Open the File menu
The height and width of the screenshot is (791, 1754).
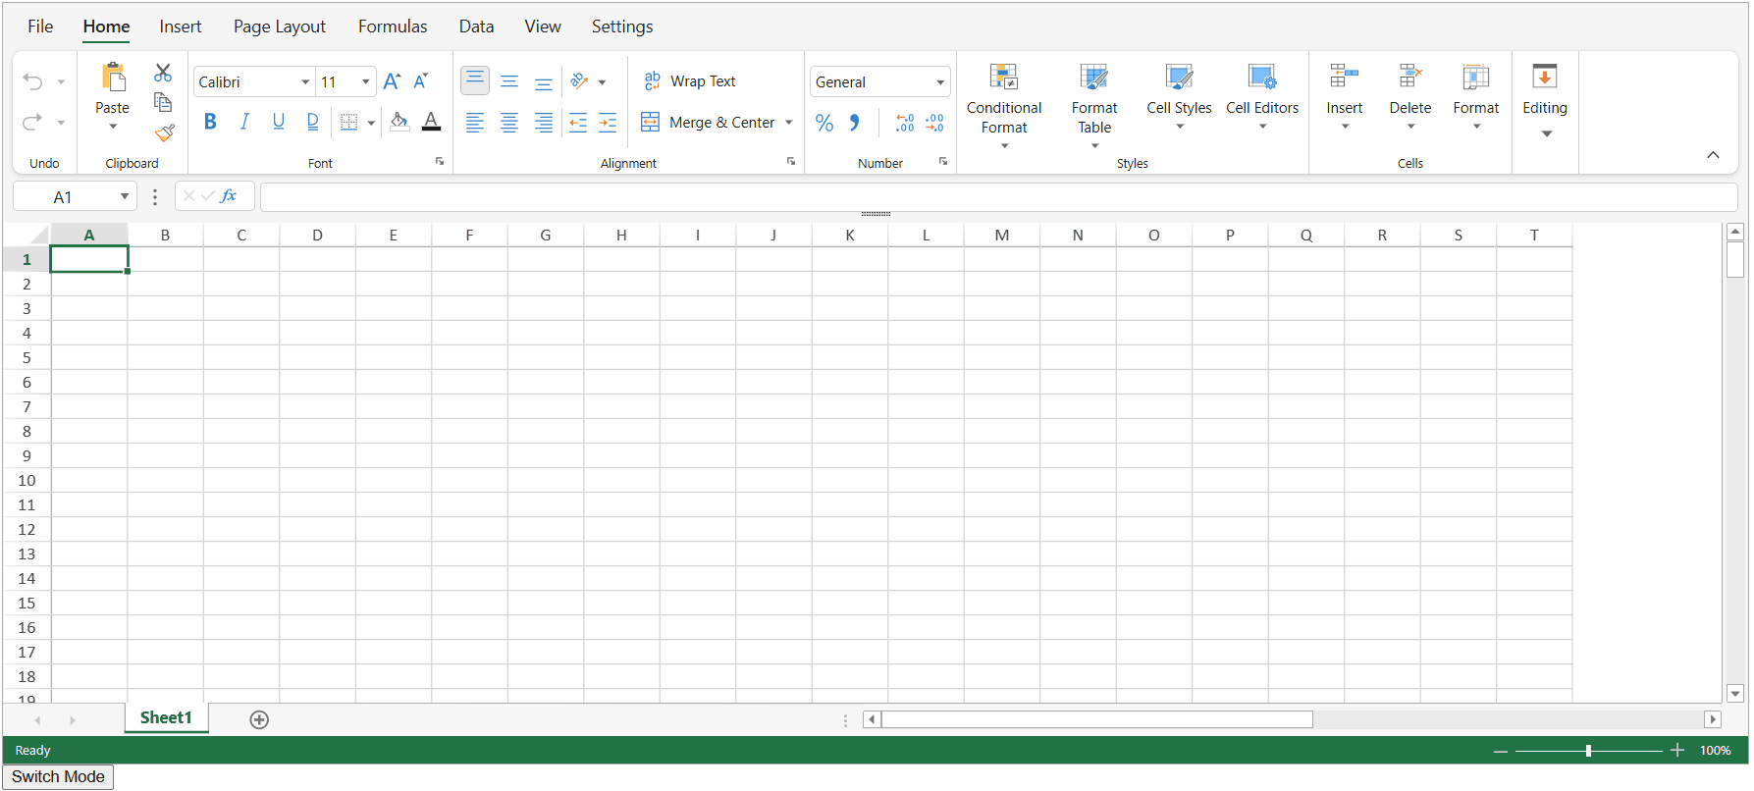click(40, 26)
